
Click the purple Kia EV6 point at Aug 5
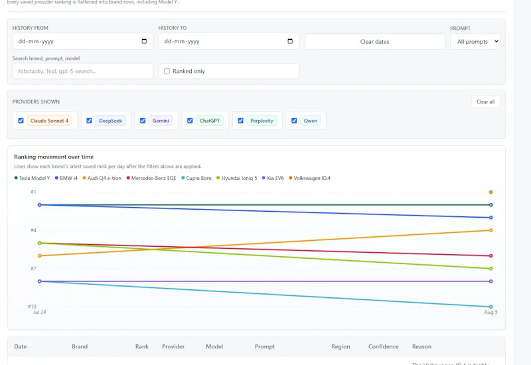(491, 281)
